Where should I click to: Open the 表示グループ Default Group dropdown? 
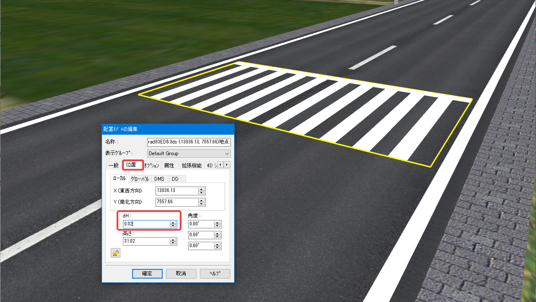pos(189,154)
